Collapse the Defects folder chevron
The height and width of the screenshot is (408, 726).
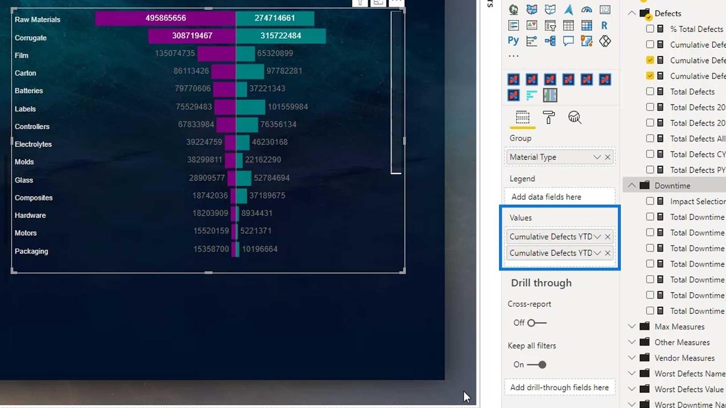[x=632, y=13]
